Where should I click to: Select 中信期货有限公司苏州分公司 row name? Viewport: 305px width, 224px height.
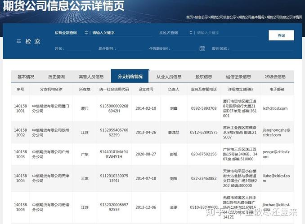click(x=50, y=133)
